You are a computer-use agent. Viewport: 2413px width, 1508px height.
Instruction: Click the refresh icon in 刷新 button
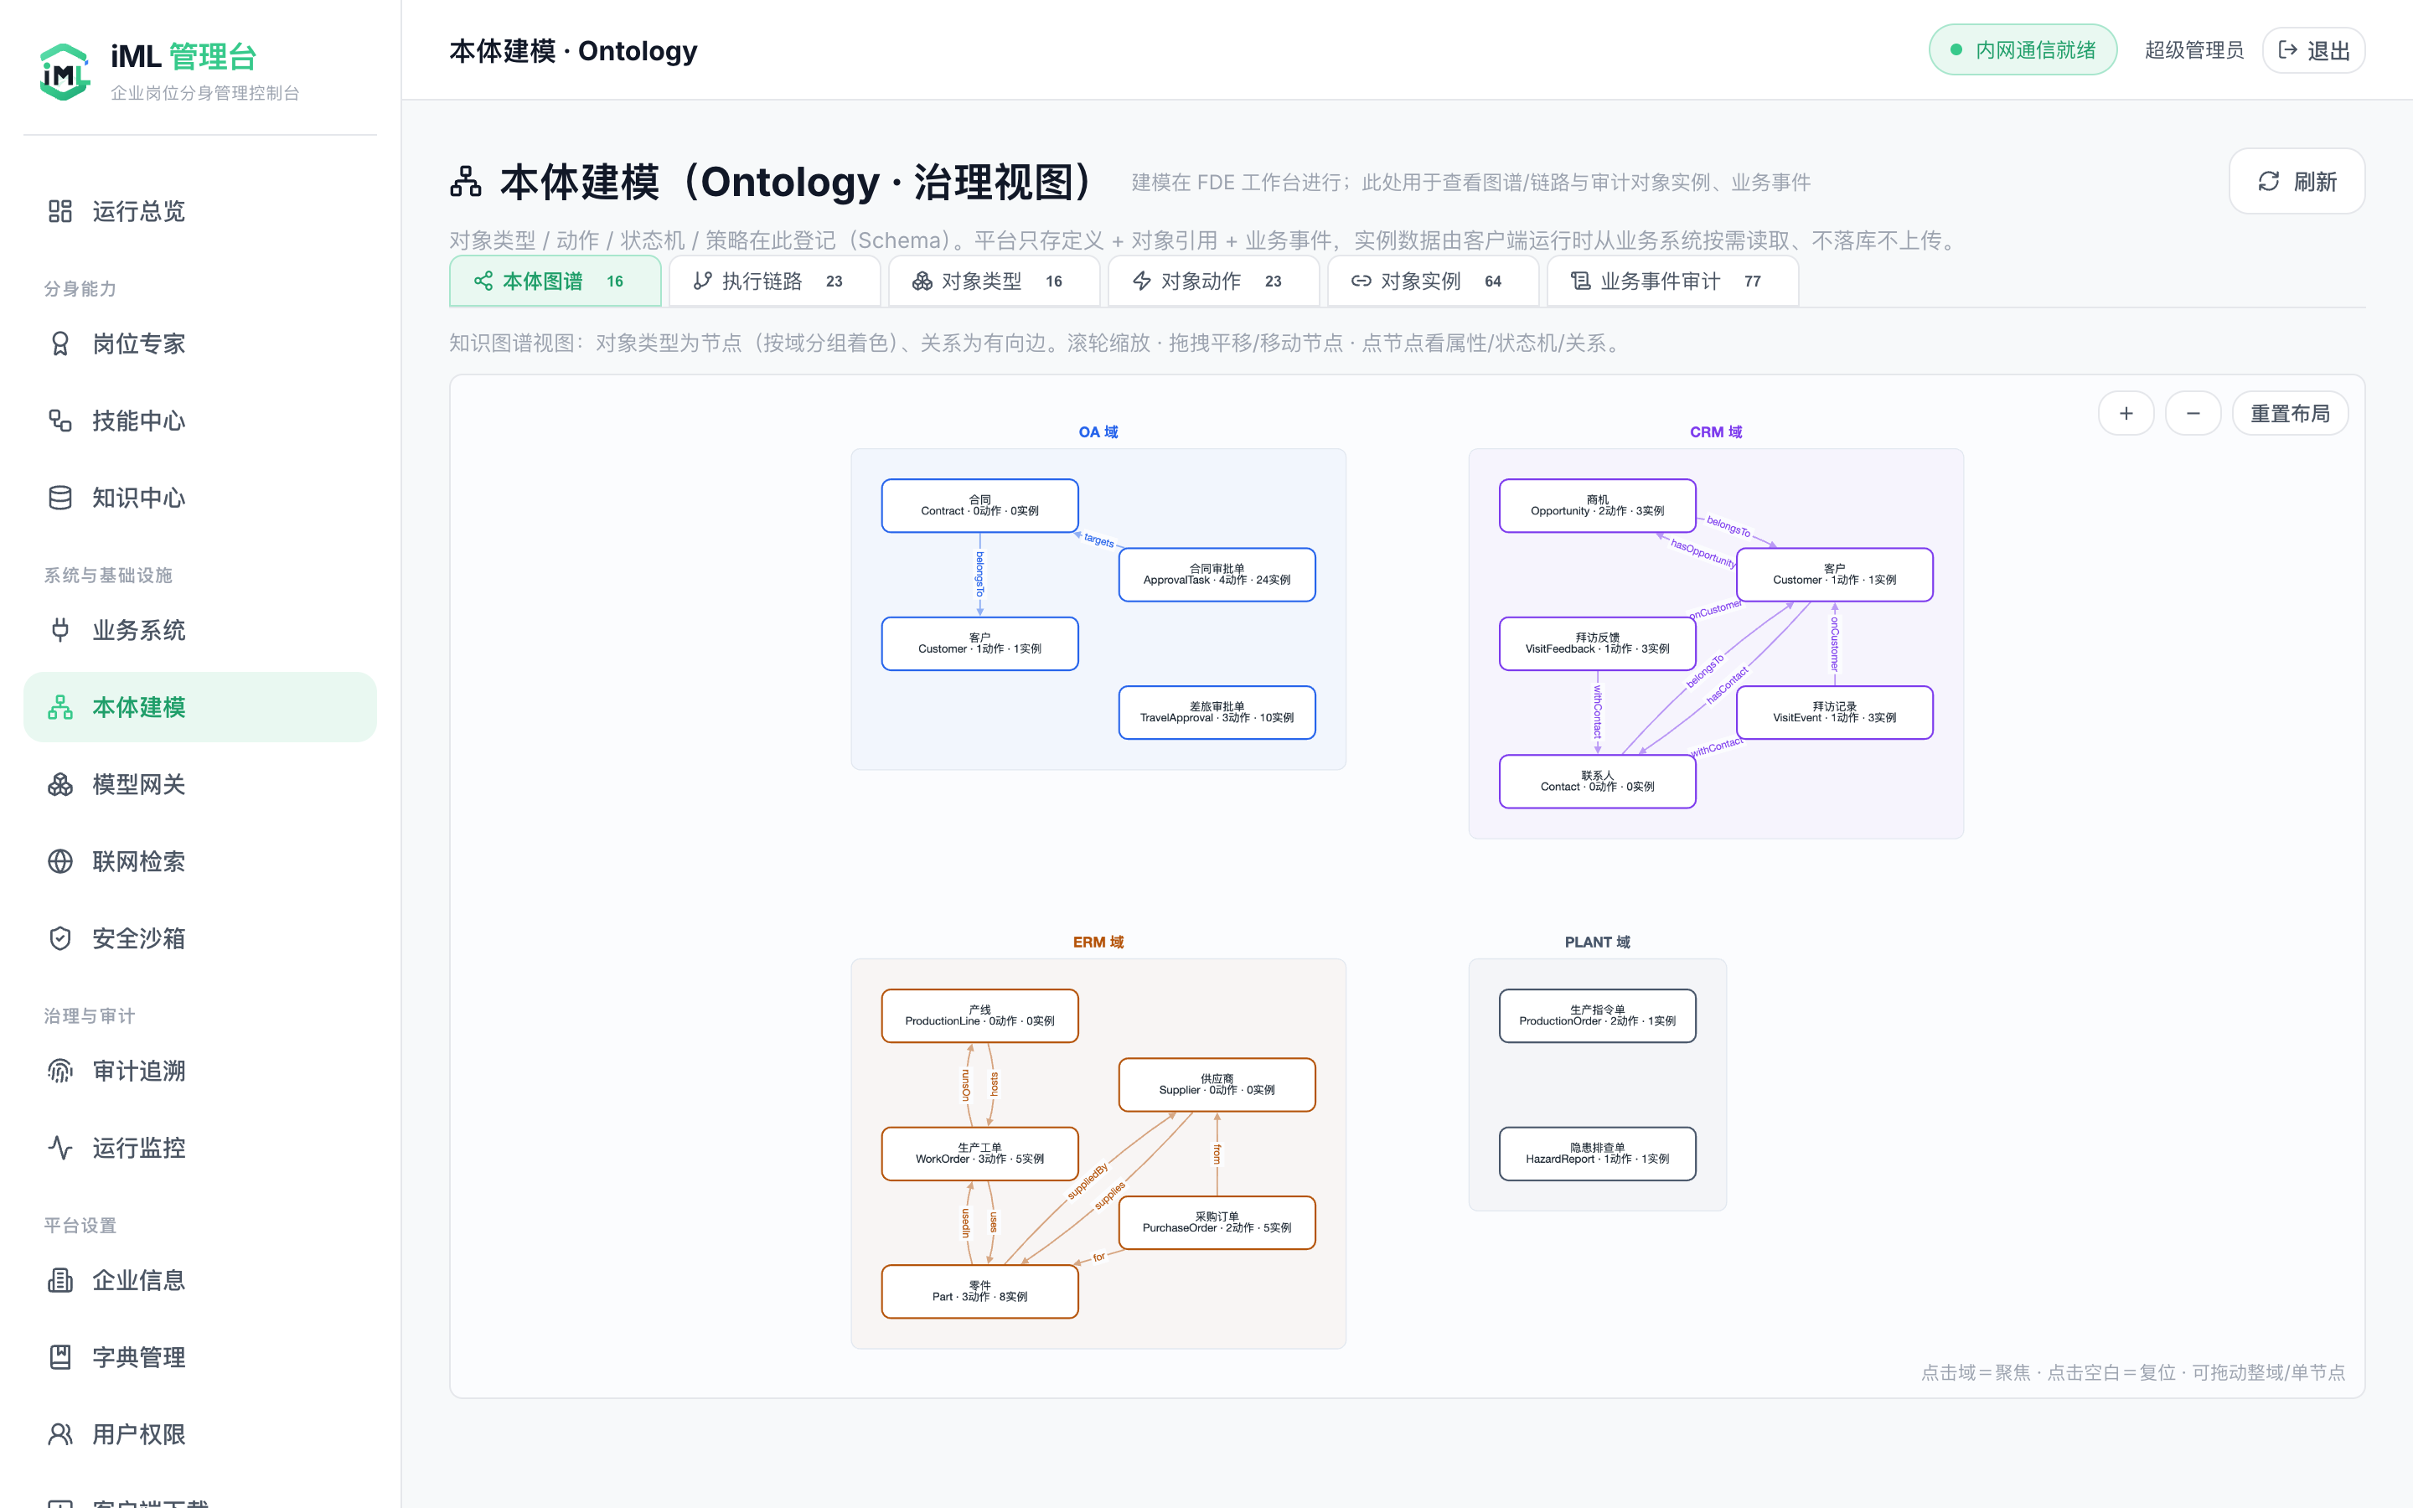point(2268,182)
